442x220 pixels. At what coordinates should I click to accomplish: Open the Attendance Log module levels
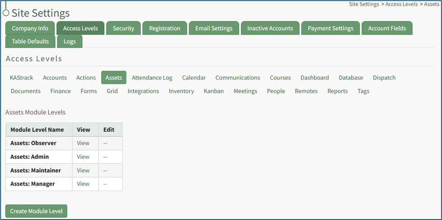(152, 78)
